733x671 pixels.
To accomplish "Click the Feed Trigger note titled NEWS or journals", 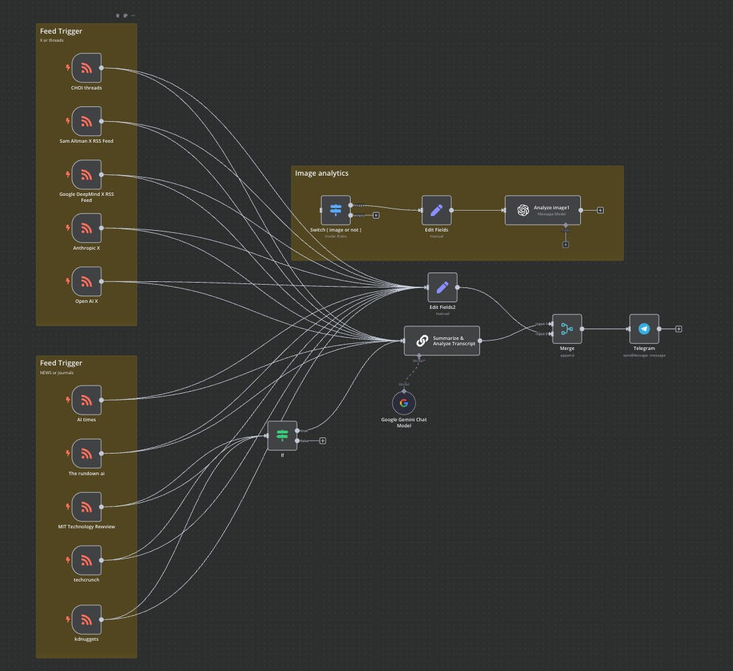I will point(61,363).
